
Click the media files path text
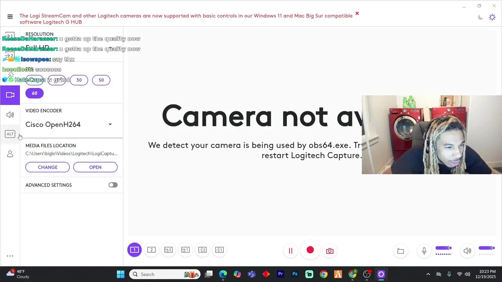(x=71, y=154)
